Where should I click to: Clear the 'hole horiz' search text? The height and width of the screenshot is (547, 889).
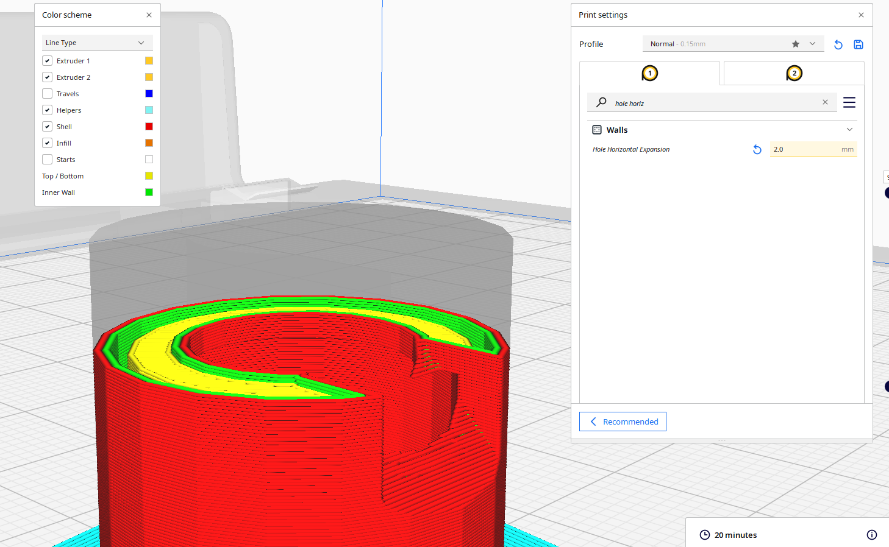click(x=825, y=102)
